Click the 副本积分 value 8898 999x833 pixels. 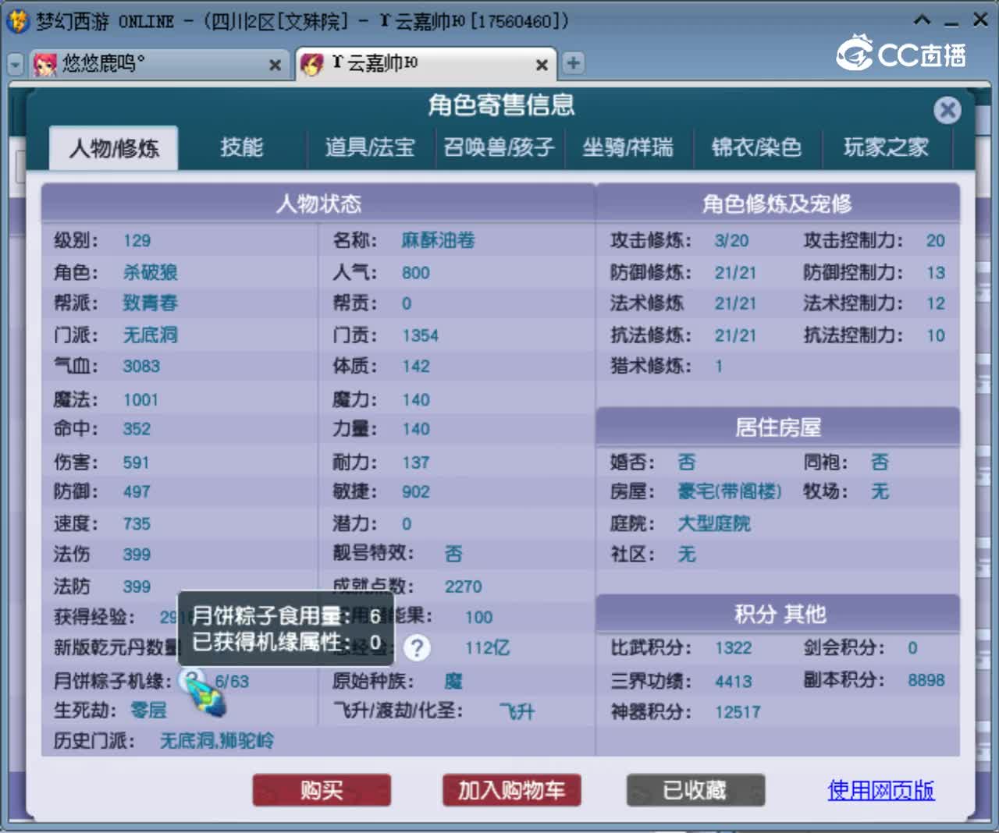pyautogui.click(x=926, y=680)
